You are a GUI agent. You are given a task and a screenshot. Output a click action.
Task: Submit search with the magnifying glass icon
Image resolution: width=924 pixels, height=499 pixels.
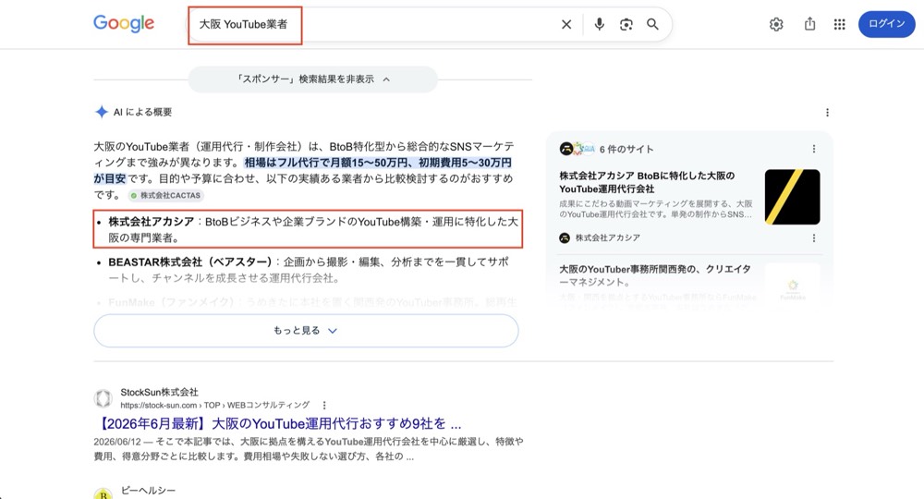click(x=652, y=24)
